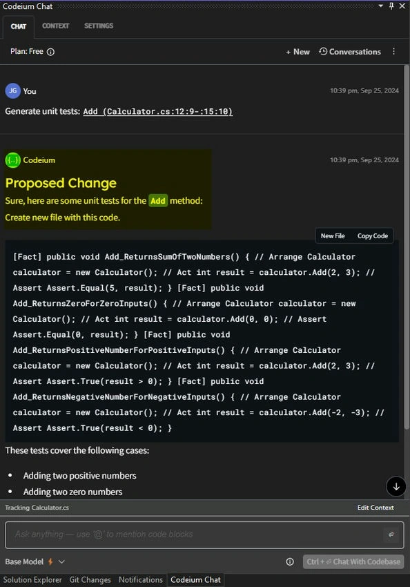Click the chat vertical scrollbar
The image size is (410, 587).
407,247
